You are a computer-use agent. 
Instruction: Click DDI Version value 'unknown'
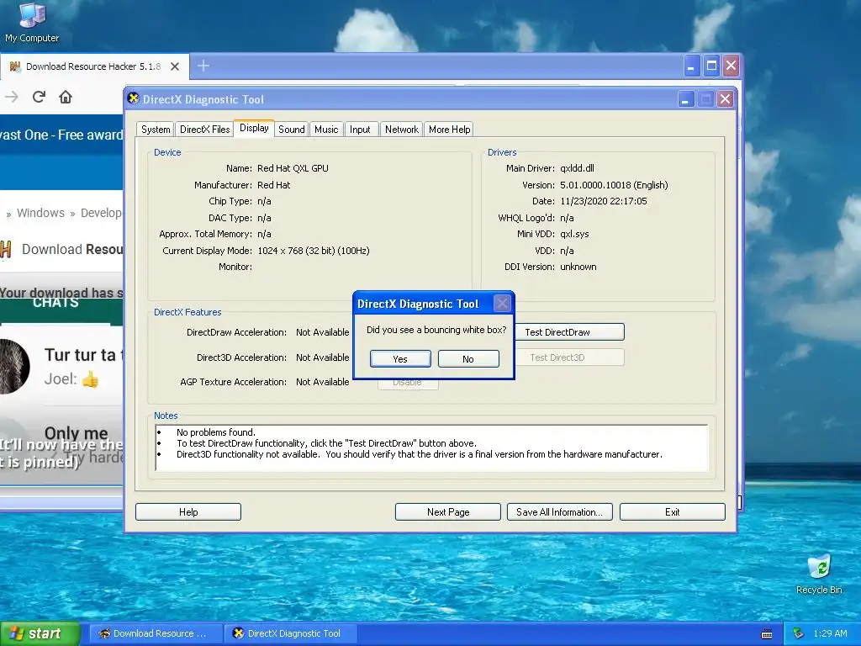pyautogui.click(x=578, y=267)
